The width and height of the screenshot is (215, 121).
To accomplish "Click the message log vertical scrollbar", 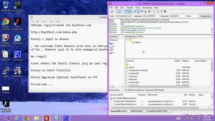I will pos(212,26).
